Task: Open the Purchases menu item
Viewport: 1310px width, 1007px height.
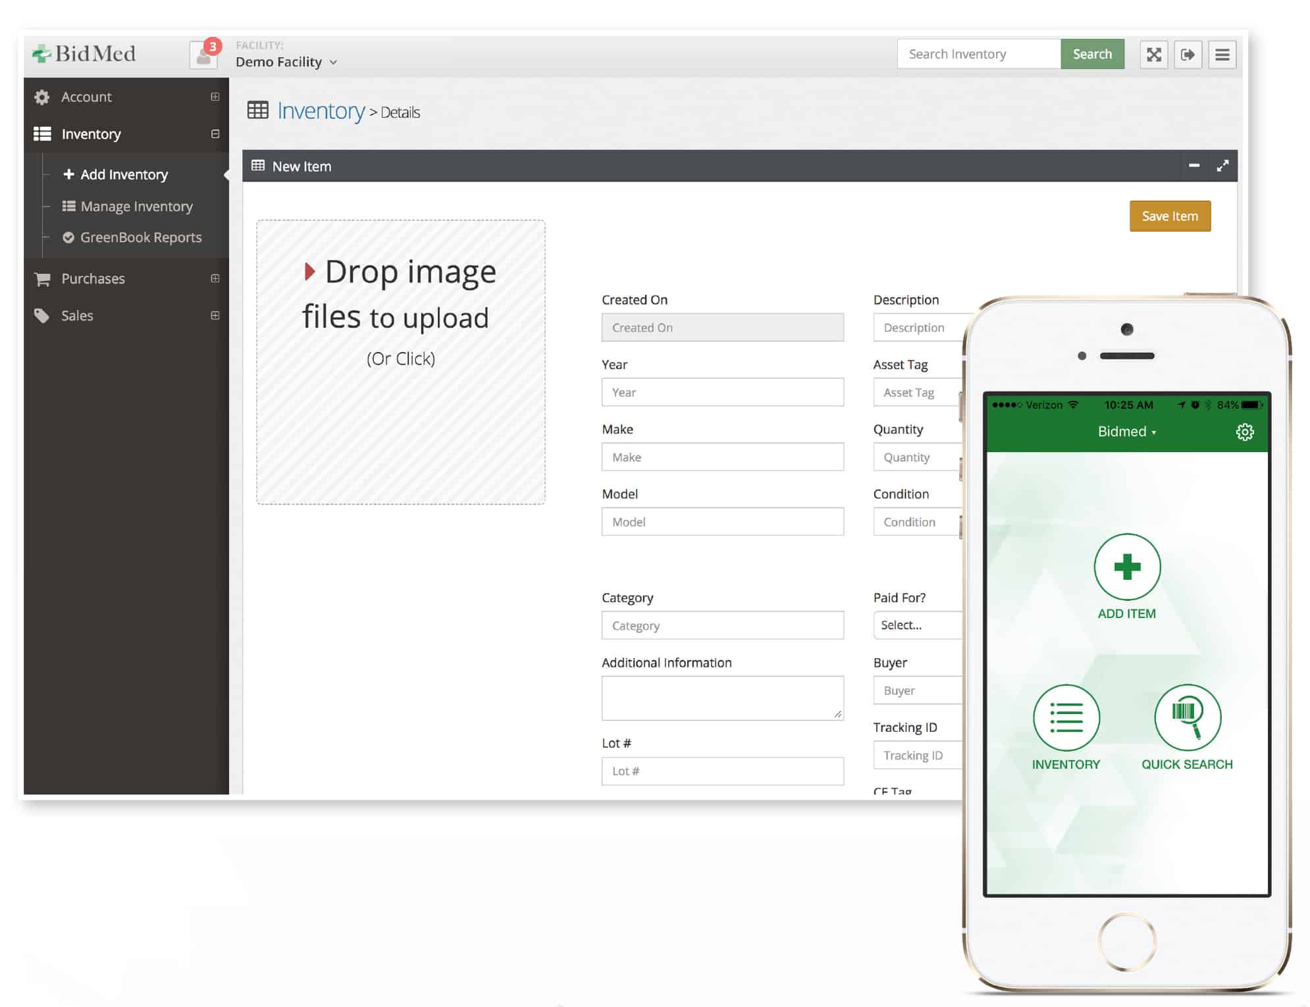Action: coord(93,278)
